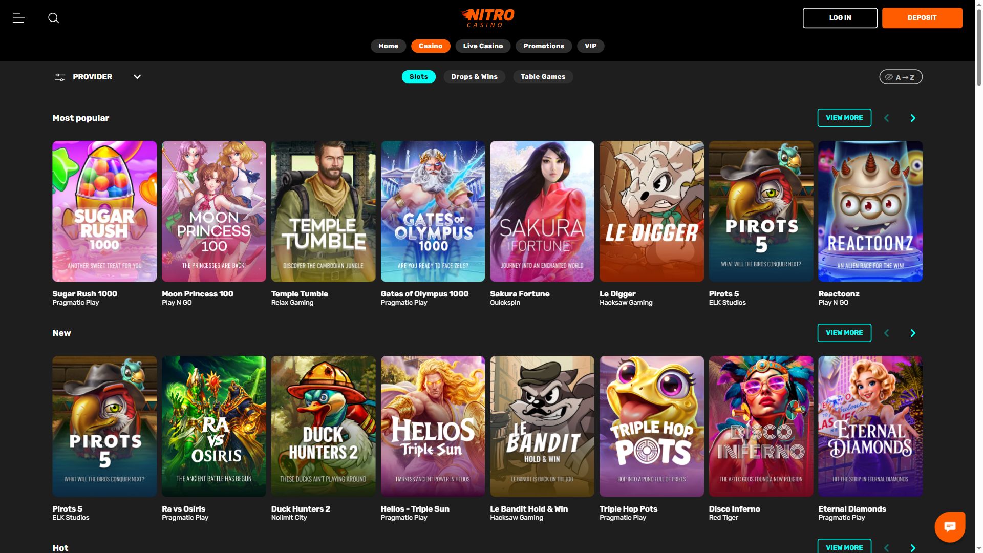Open Triple Hop Pots game thumbnail
983x553 pixels.
652,427
